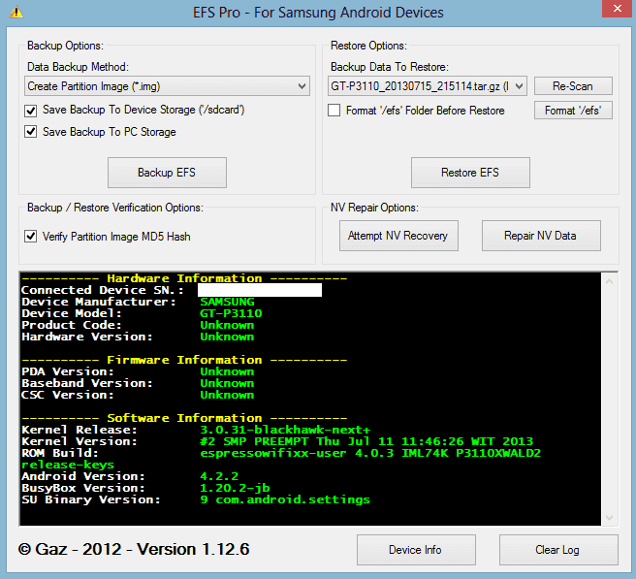Click the 3.0.31-blackhawk-next+ kernel release text

tap(285, 430)
